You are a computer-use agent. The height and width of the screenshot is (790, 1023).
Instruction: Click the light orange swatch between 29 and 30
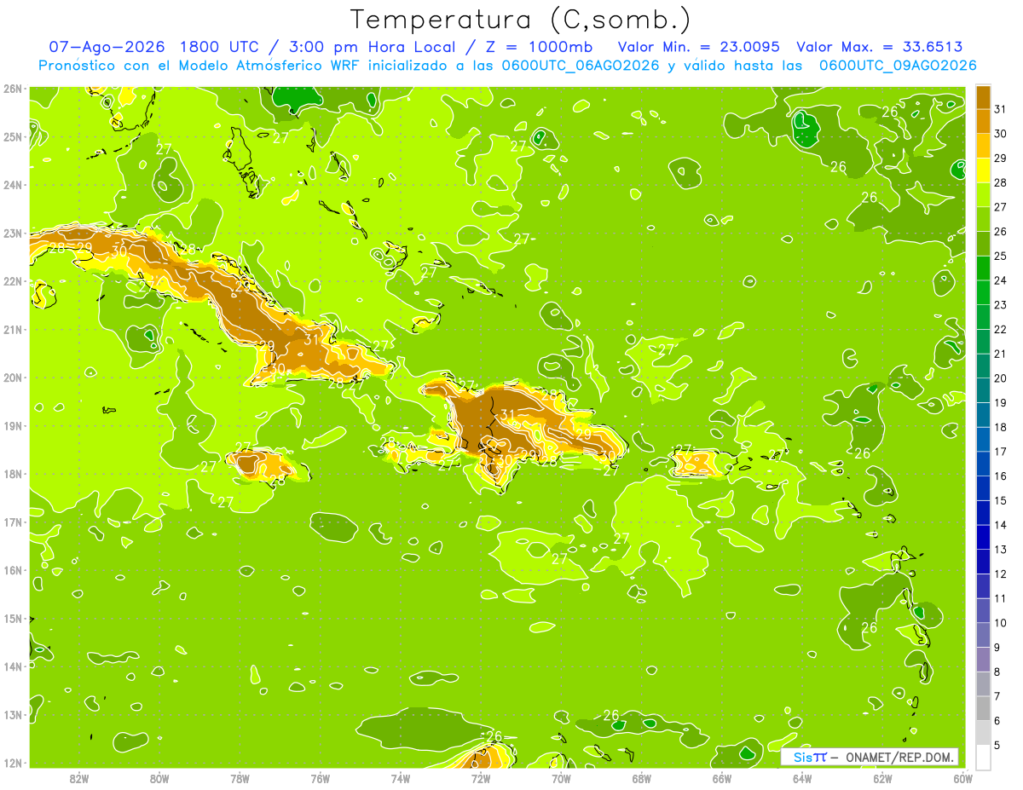(x=983, y=146)
